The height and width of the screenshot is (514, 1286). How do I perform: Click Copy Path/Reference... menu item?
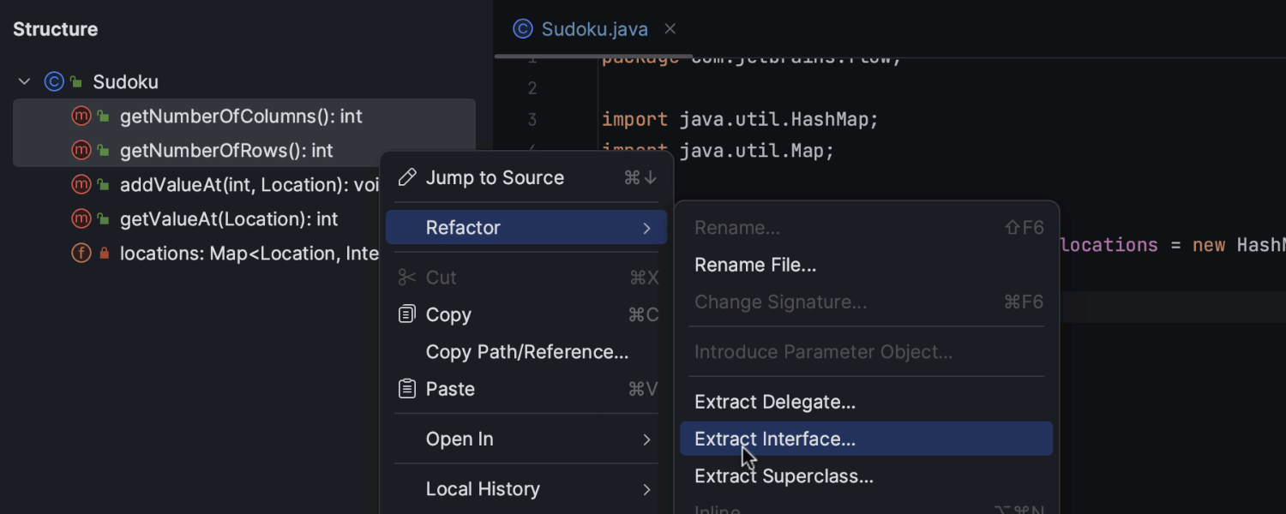click(526, 352)
